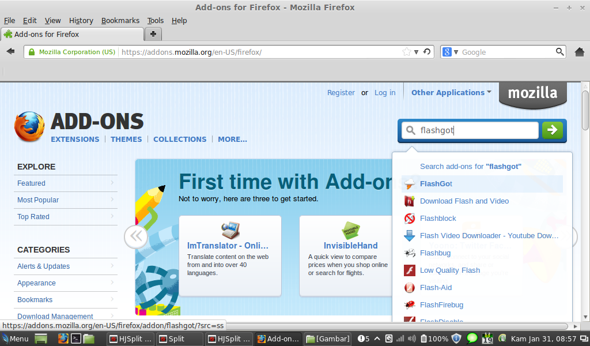Select Low Quality Flash suggestion

[x=482, y=270]
